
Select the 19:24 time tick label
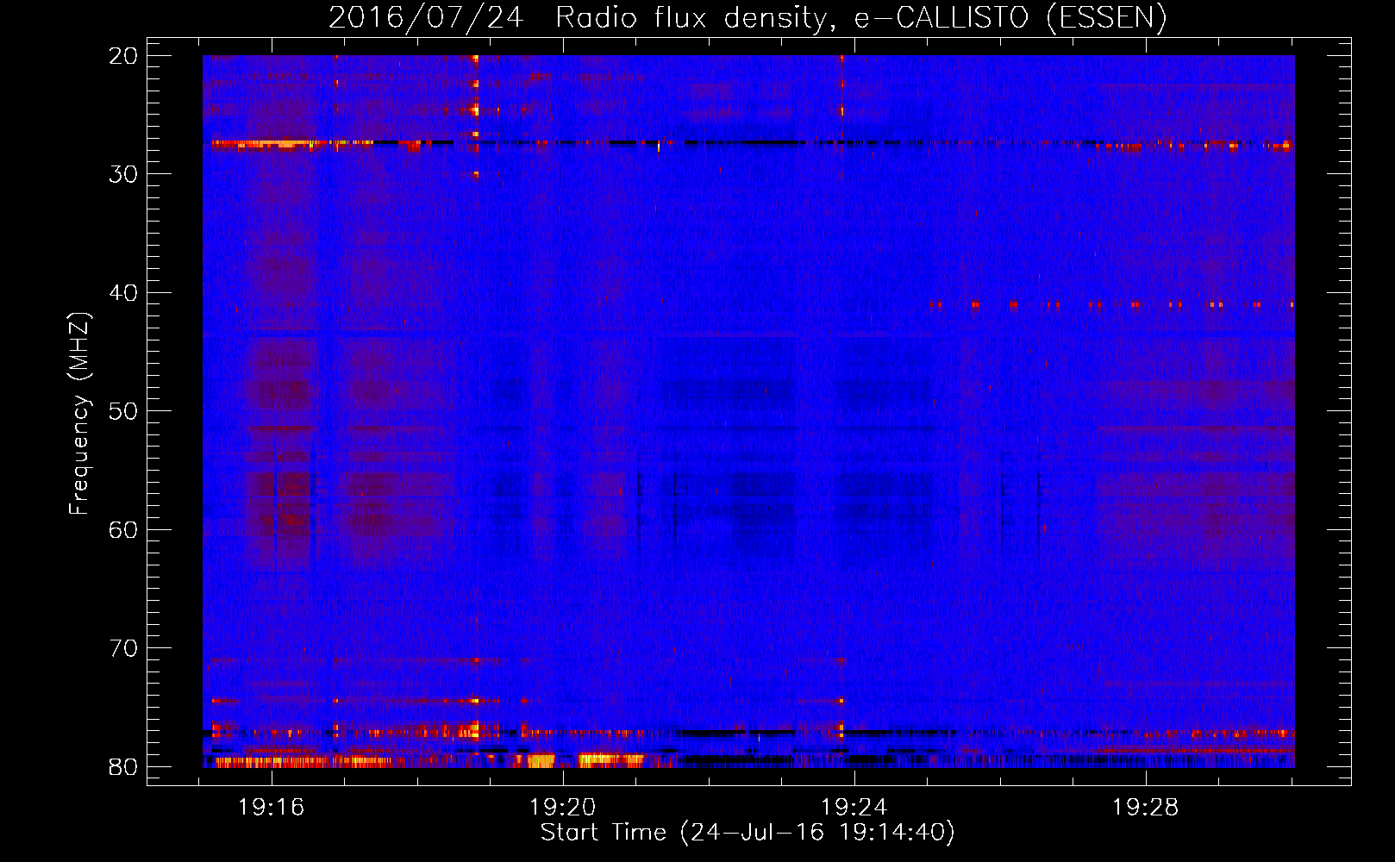click(854, 807)
